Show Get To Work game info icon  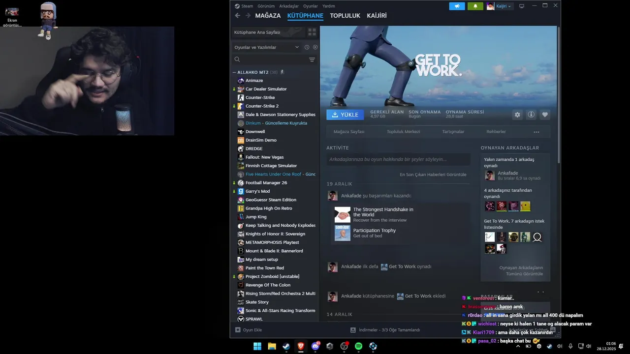coord(531,115)
